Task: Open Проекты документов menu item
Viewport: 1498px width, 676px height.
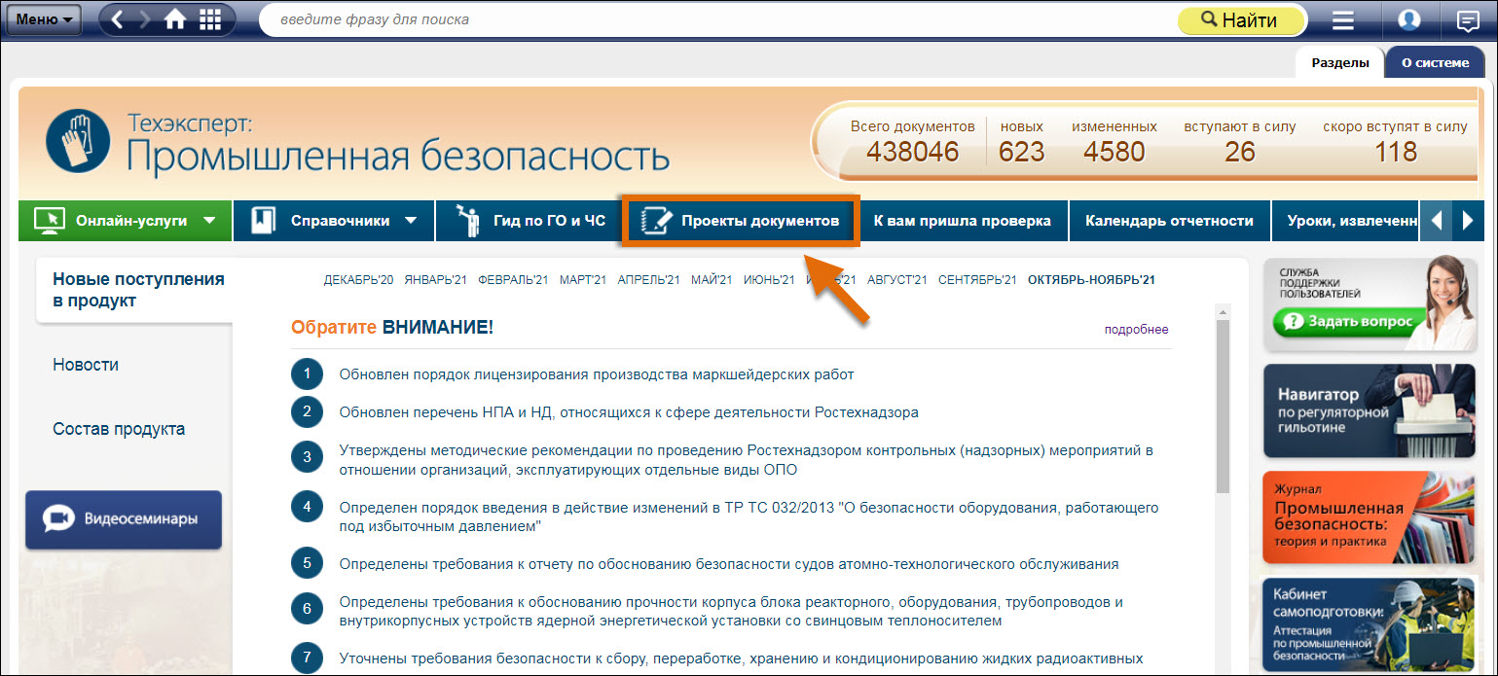Action: [x=741, y=221]
